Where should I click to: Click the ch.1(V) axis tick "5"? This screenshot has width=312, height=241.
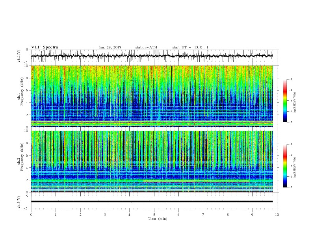click(27, 50)
